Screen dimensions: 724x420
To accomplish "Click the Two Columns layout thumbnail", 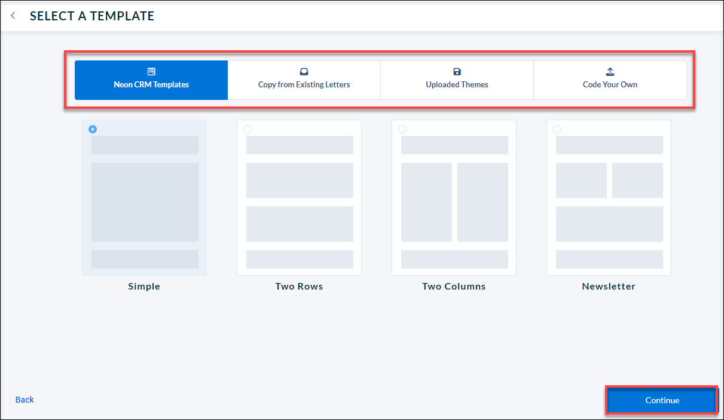I will point(454,198).
